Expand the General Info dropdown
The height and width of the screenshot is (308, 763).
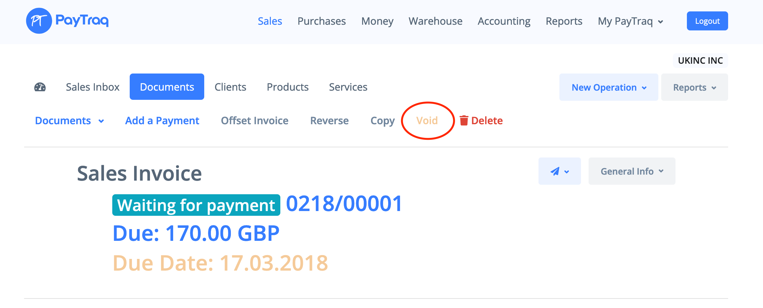[x=632, y=171]
